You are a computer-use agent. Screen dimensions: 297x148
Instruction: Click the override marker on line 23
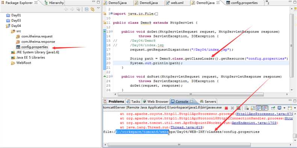105,77
